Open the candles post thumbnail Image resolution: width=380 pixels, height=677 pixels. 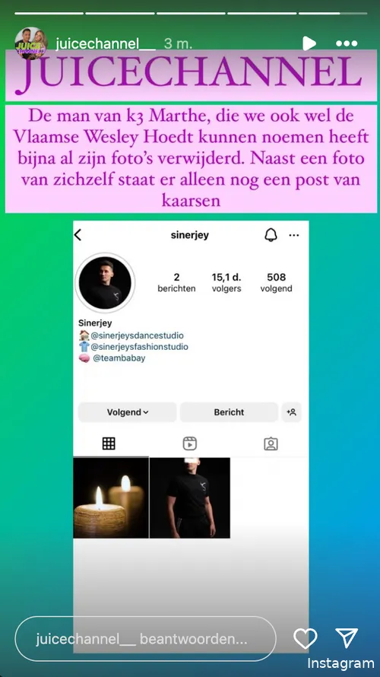pos(111,497)
